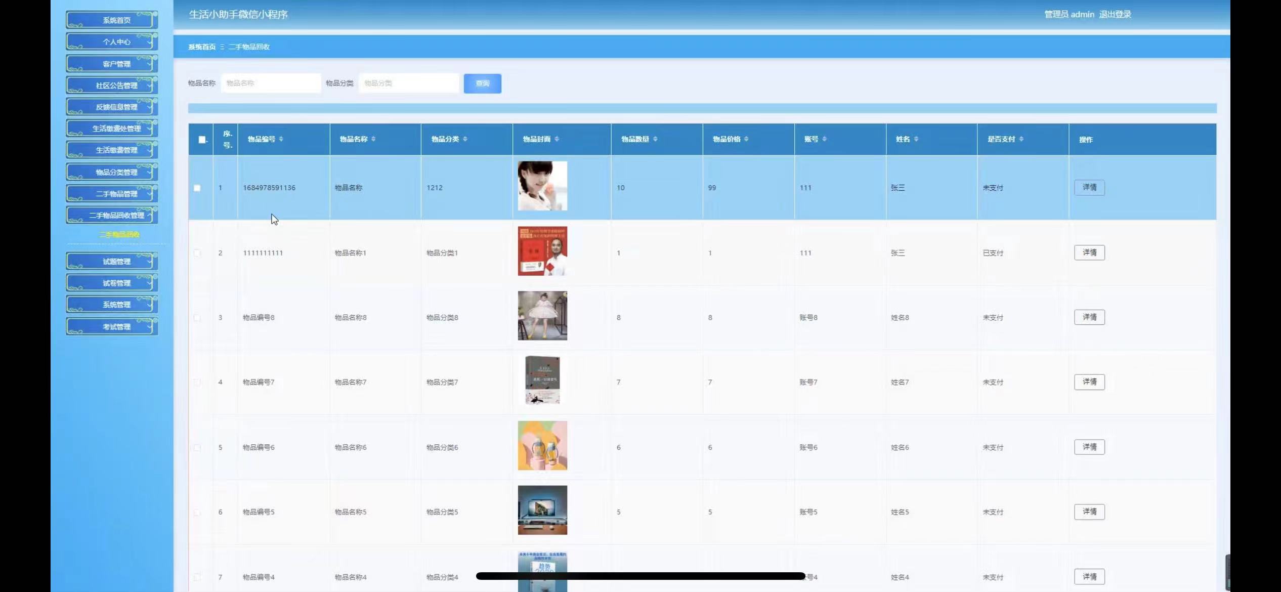Image resolution: width=1281 pixels, height=592 pixels.
Task: Expand 客户管理 sidebar menu
Action: pos(112,64)
